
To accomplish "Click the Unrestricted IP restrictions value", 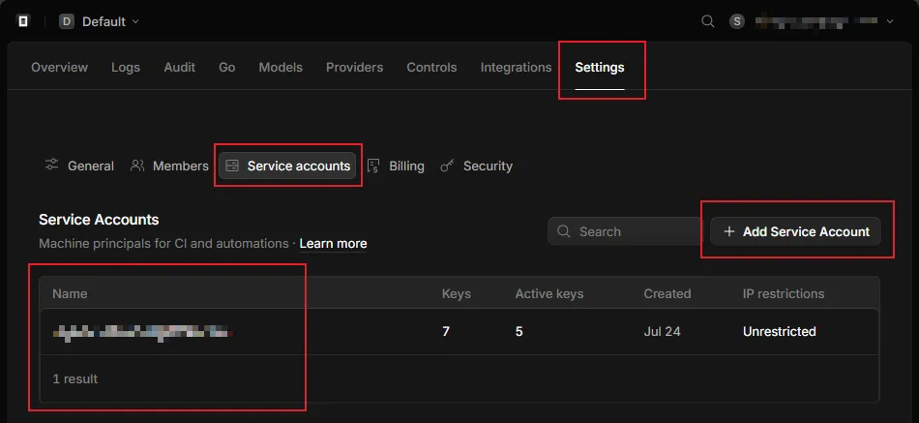I will 779,332.
